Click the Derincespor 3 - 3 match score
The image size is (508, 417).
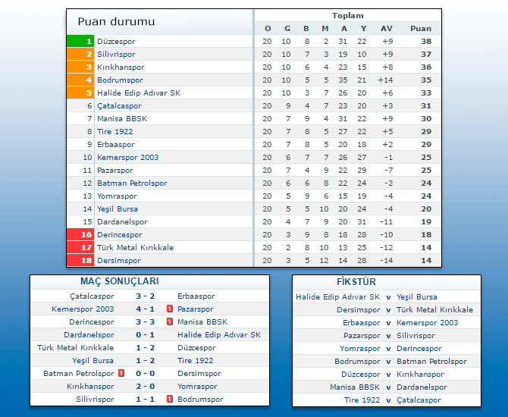pos(146,322)
